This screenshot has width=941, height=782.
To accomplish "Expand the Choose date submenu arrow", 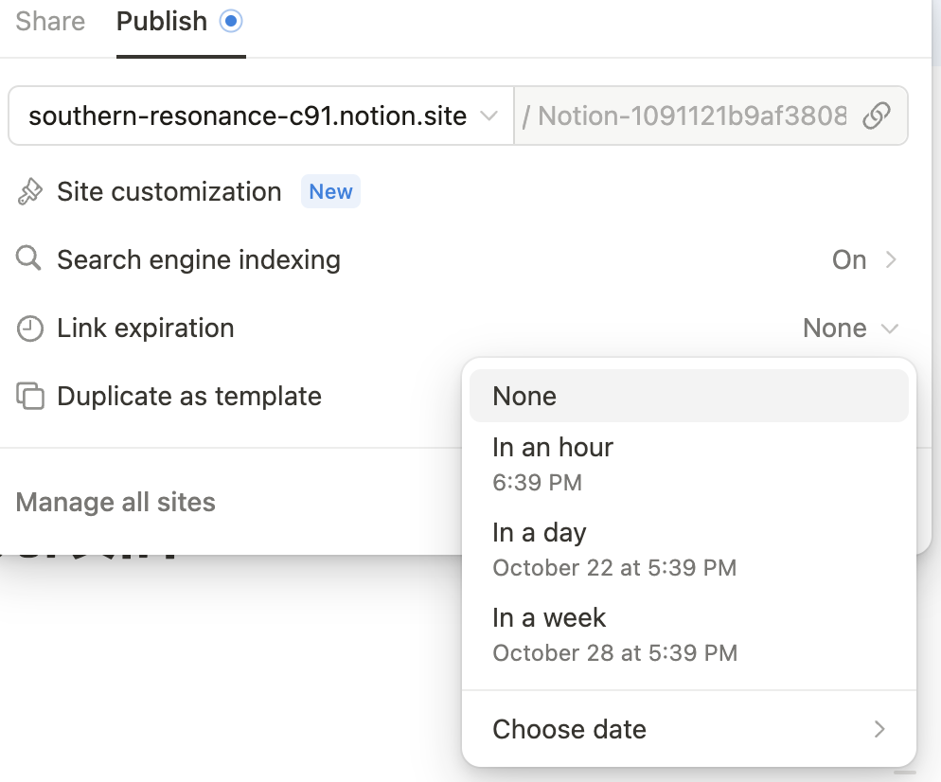I will [x=879, y=729].
